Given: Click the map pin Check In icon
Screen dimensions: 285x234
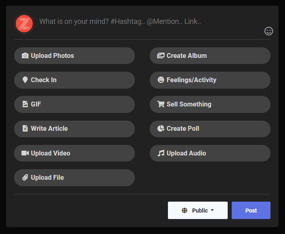Looking at the screenshot, I should [25, 80].
